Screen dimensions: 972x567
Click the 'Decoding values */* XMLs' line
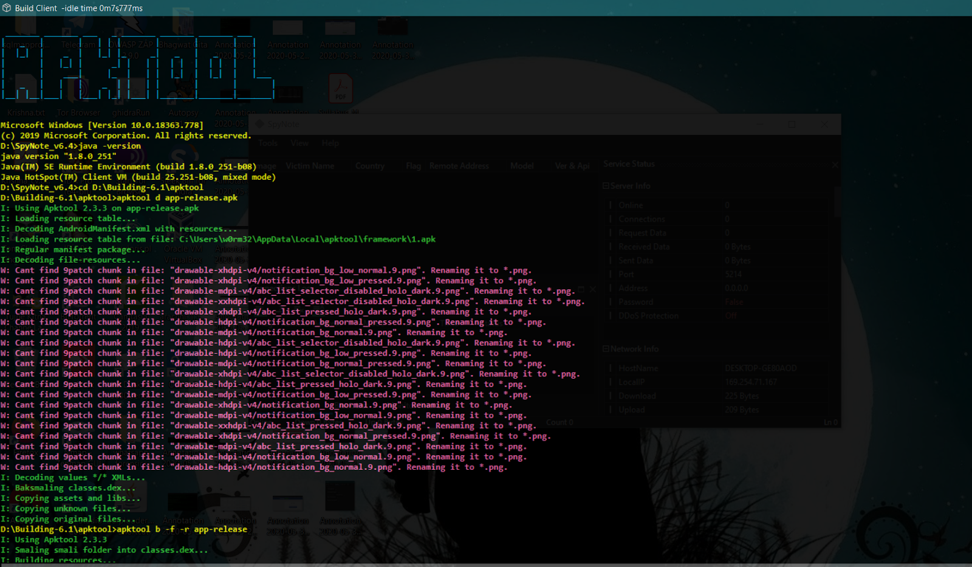pyautogui.click(x=73, y=477)
